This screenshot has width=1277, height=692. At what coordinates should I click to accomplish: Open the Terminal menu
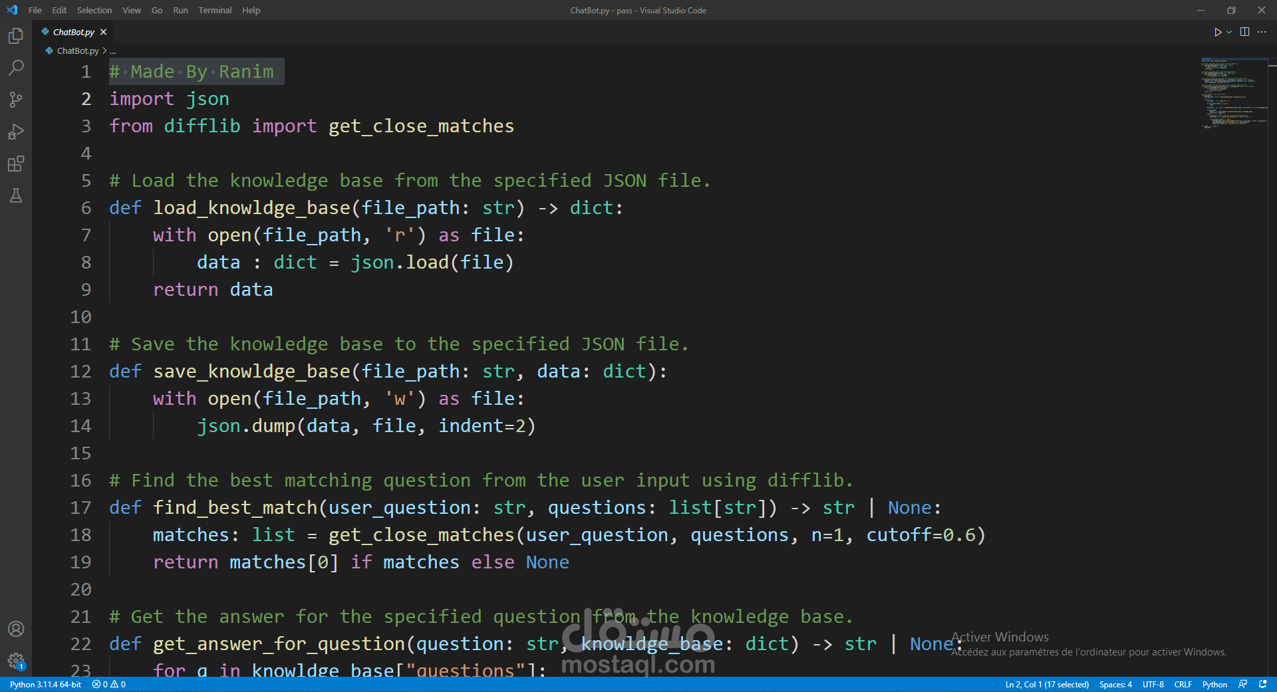pyautogui.click(x=215, y=10)
